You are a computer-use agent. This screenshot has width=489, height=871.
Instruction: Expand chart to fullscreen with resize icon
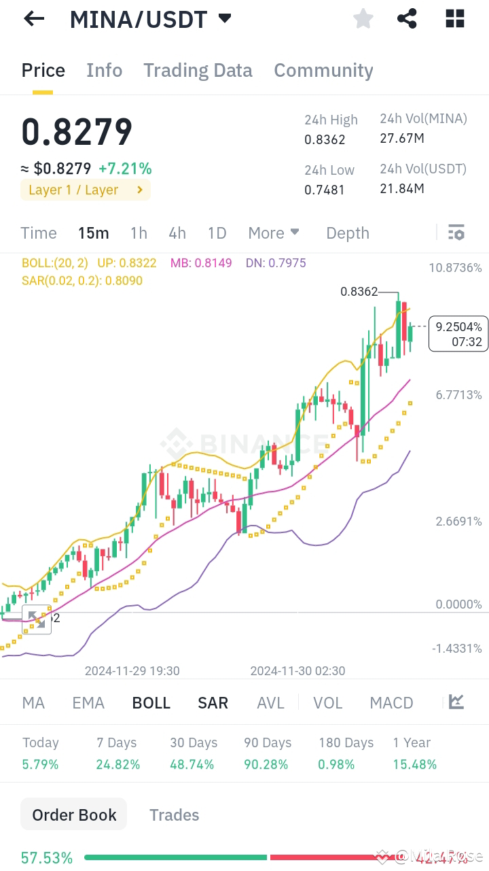coord(37,619)
